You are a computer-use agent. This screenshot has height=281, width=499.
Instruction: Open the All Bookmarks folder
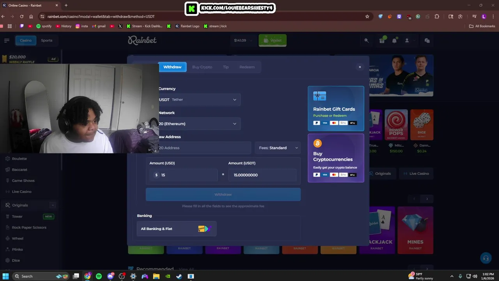pos(482,26)
